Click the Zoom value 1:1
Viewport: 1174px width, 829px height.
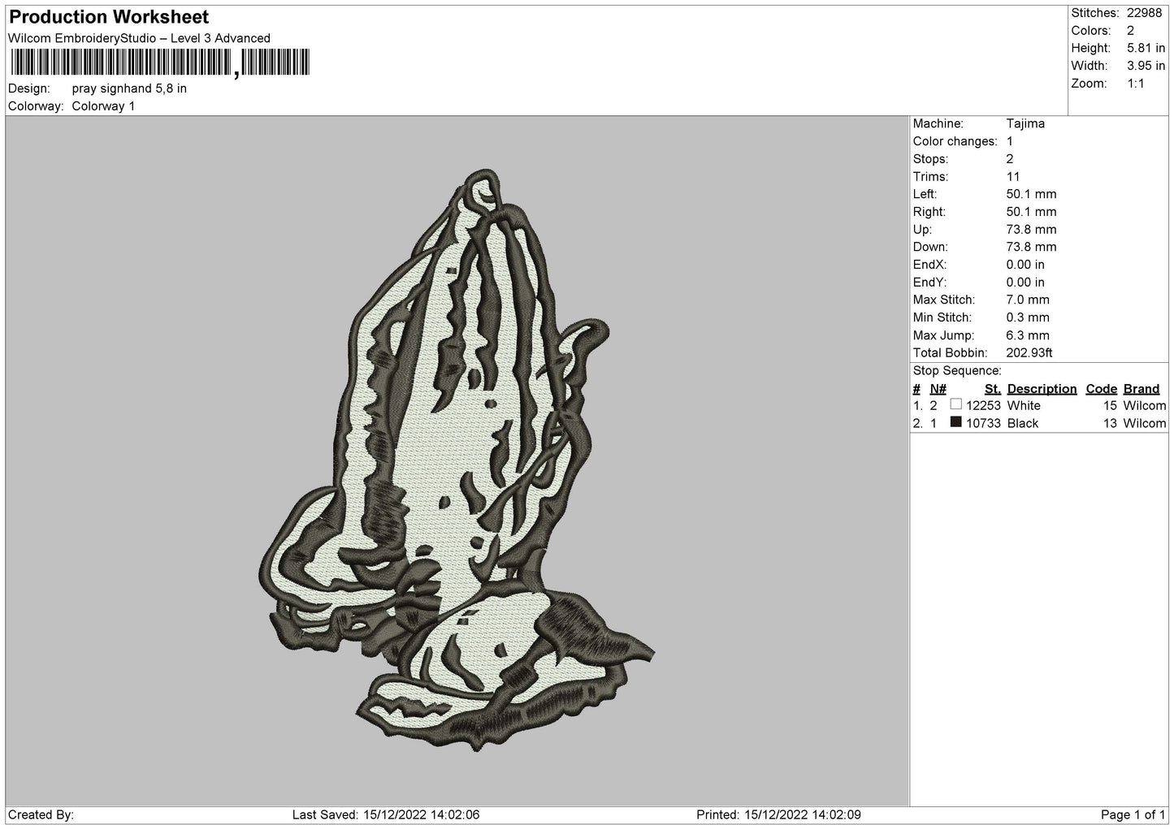1135,84
